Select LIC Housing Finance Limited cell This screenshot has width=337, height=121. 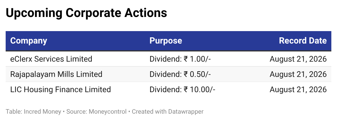[61, 89]
